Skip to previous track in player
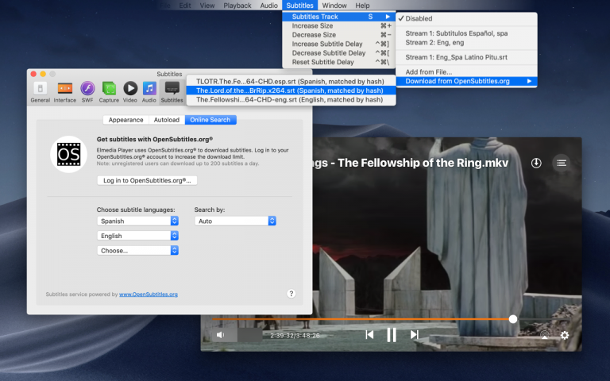Image resolution: width=610 pixels, height=381 pixels. [x=369, y=334]
